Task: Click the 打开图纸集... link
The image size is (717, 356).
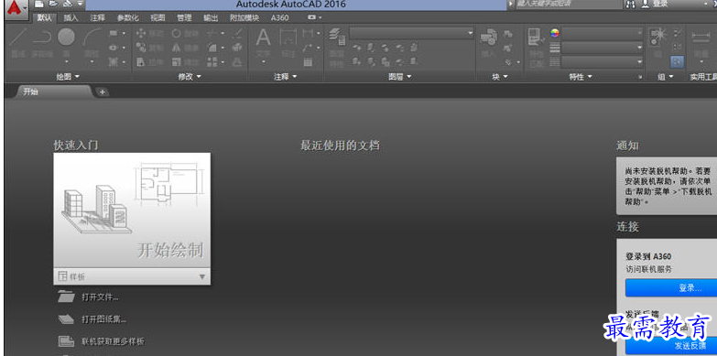Action: coord(103,319)
